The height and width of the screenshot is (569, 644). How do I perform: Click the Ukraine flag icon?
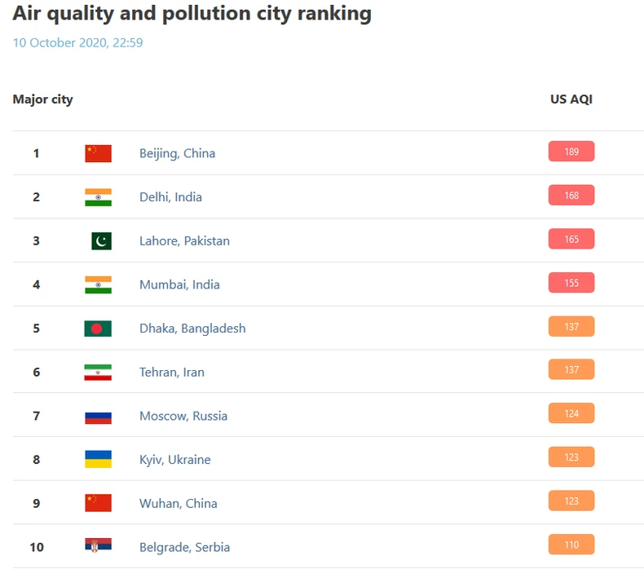(x=98, y=460)
